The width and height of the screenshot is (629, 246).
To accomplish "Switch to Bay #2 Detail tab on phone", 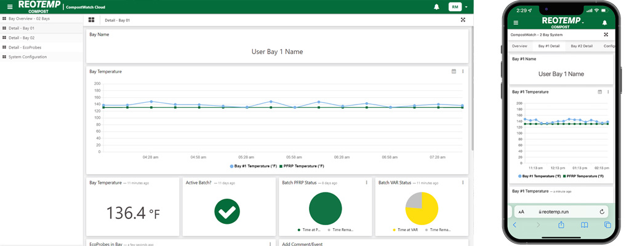I will (582, 46).
